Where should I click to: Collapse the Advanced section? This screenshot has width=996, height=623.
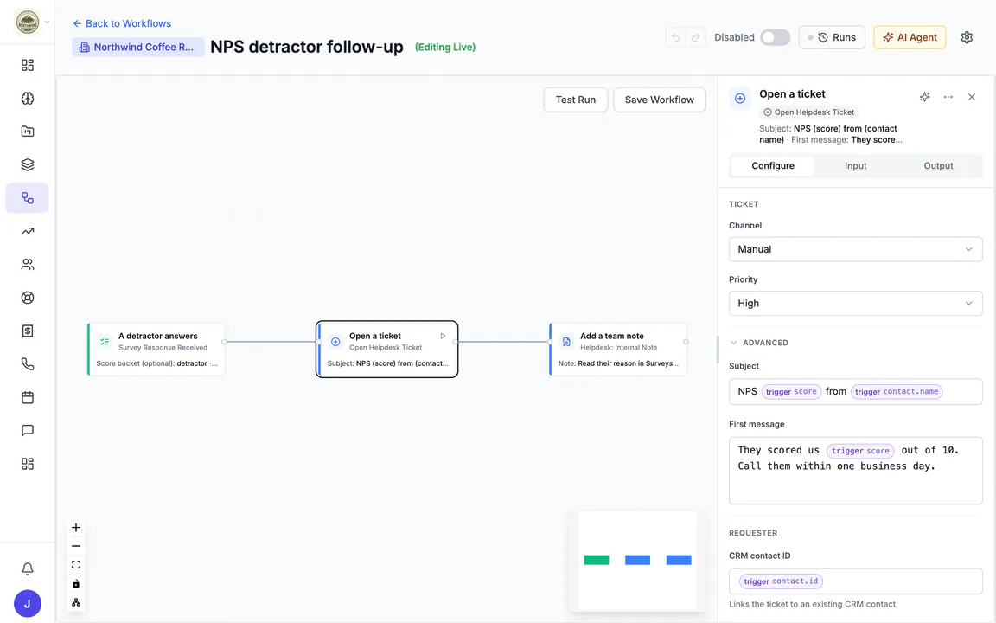click(759, 343)
